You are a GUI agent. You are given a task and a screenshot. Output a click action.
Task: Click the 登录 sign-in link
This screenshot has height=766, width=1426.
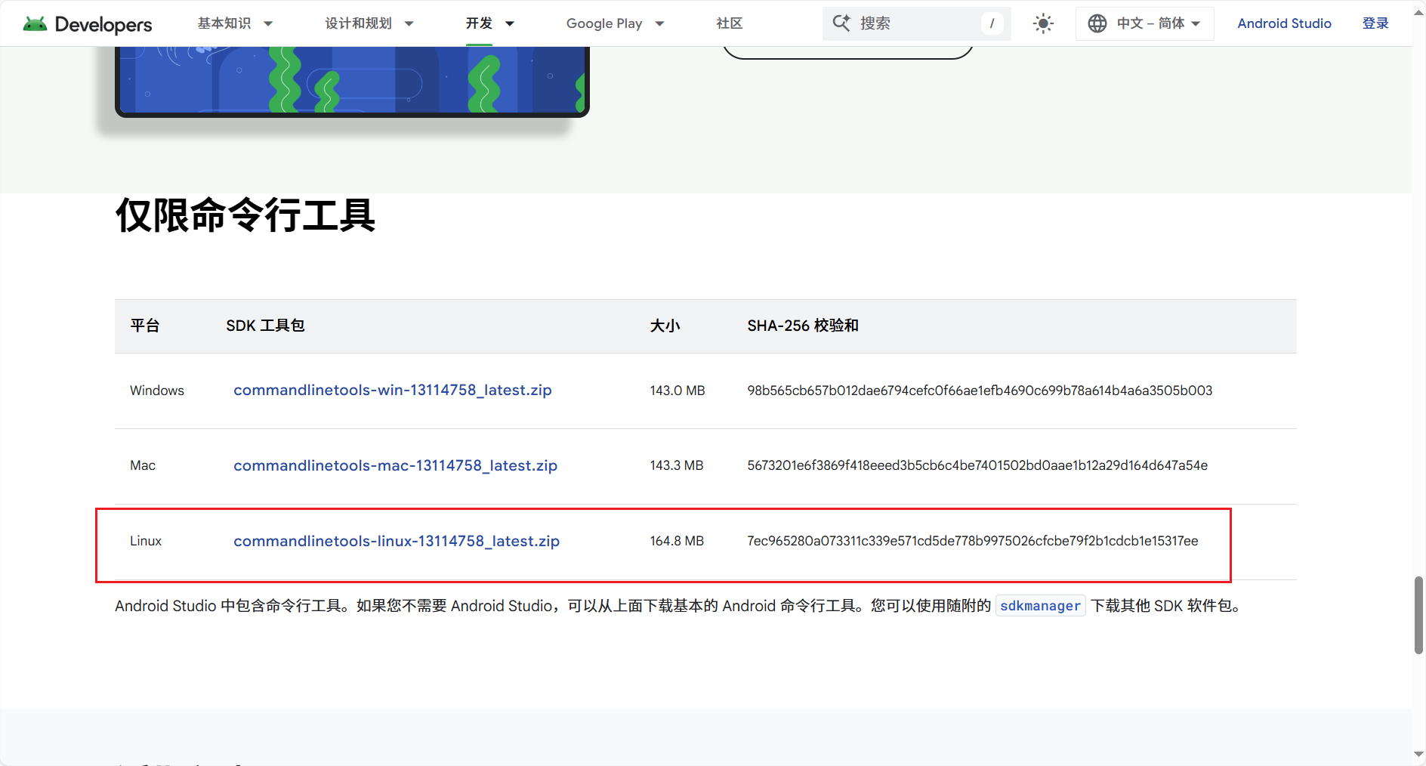coord(1375,23)
